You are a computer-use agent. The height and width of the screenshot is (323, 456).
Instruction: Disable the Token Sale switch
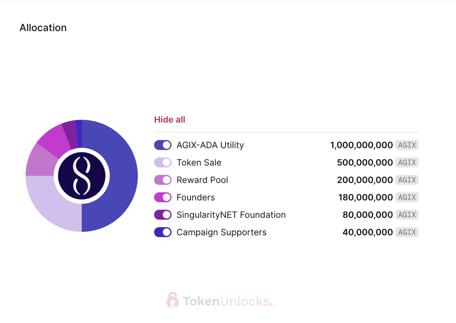[163, 163]
